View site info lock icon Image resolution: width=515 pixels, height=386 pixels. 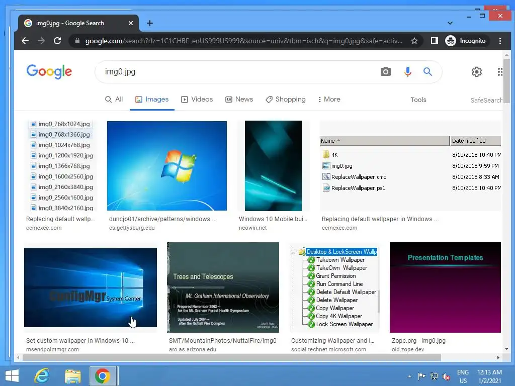(x=77, y=41)
